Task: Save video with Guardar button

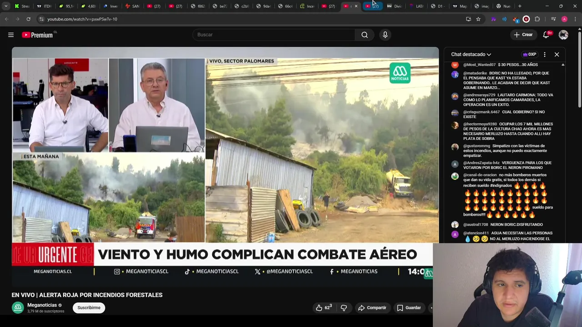Action: coord(409,308)
